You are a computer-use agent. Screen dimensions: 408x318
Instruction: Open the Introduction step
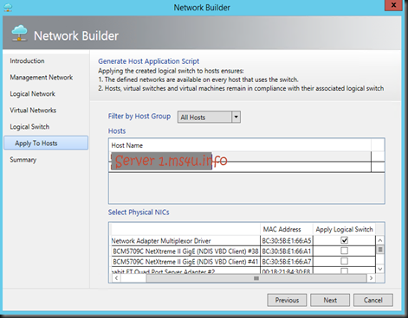[27, 60]
